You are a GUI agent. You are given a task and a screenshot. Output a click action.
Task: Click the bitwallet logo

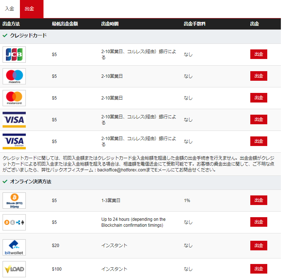(14, 247)
